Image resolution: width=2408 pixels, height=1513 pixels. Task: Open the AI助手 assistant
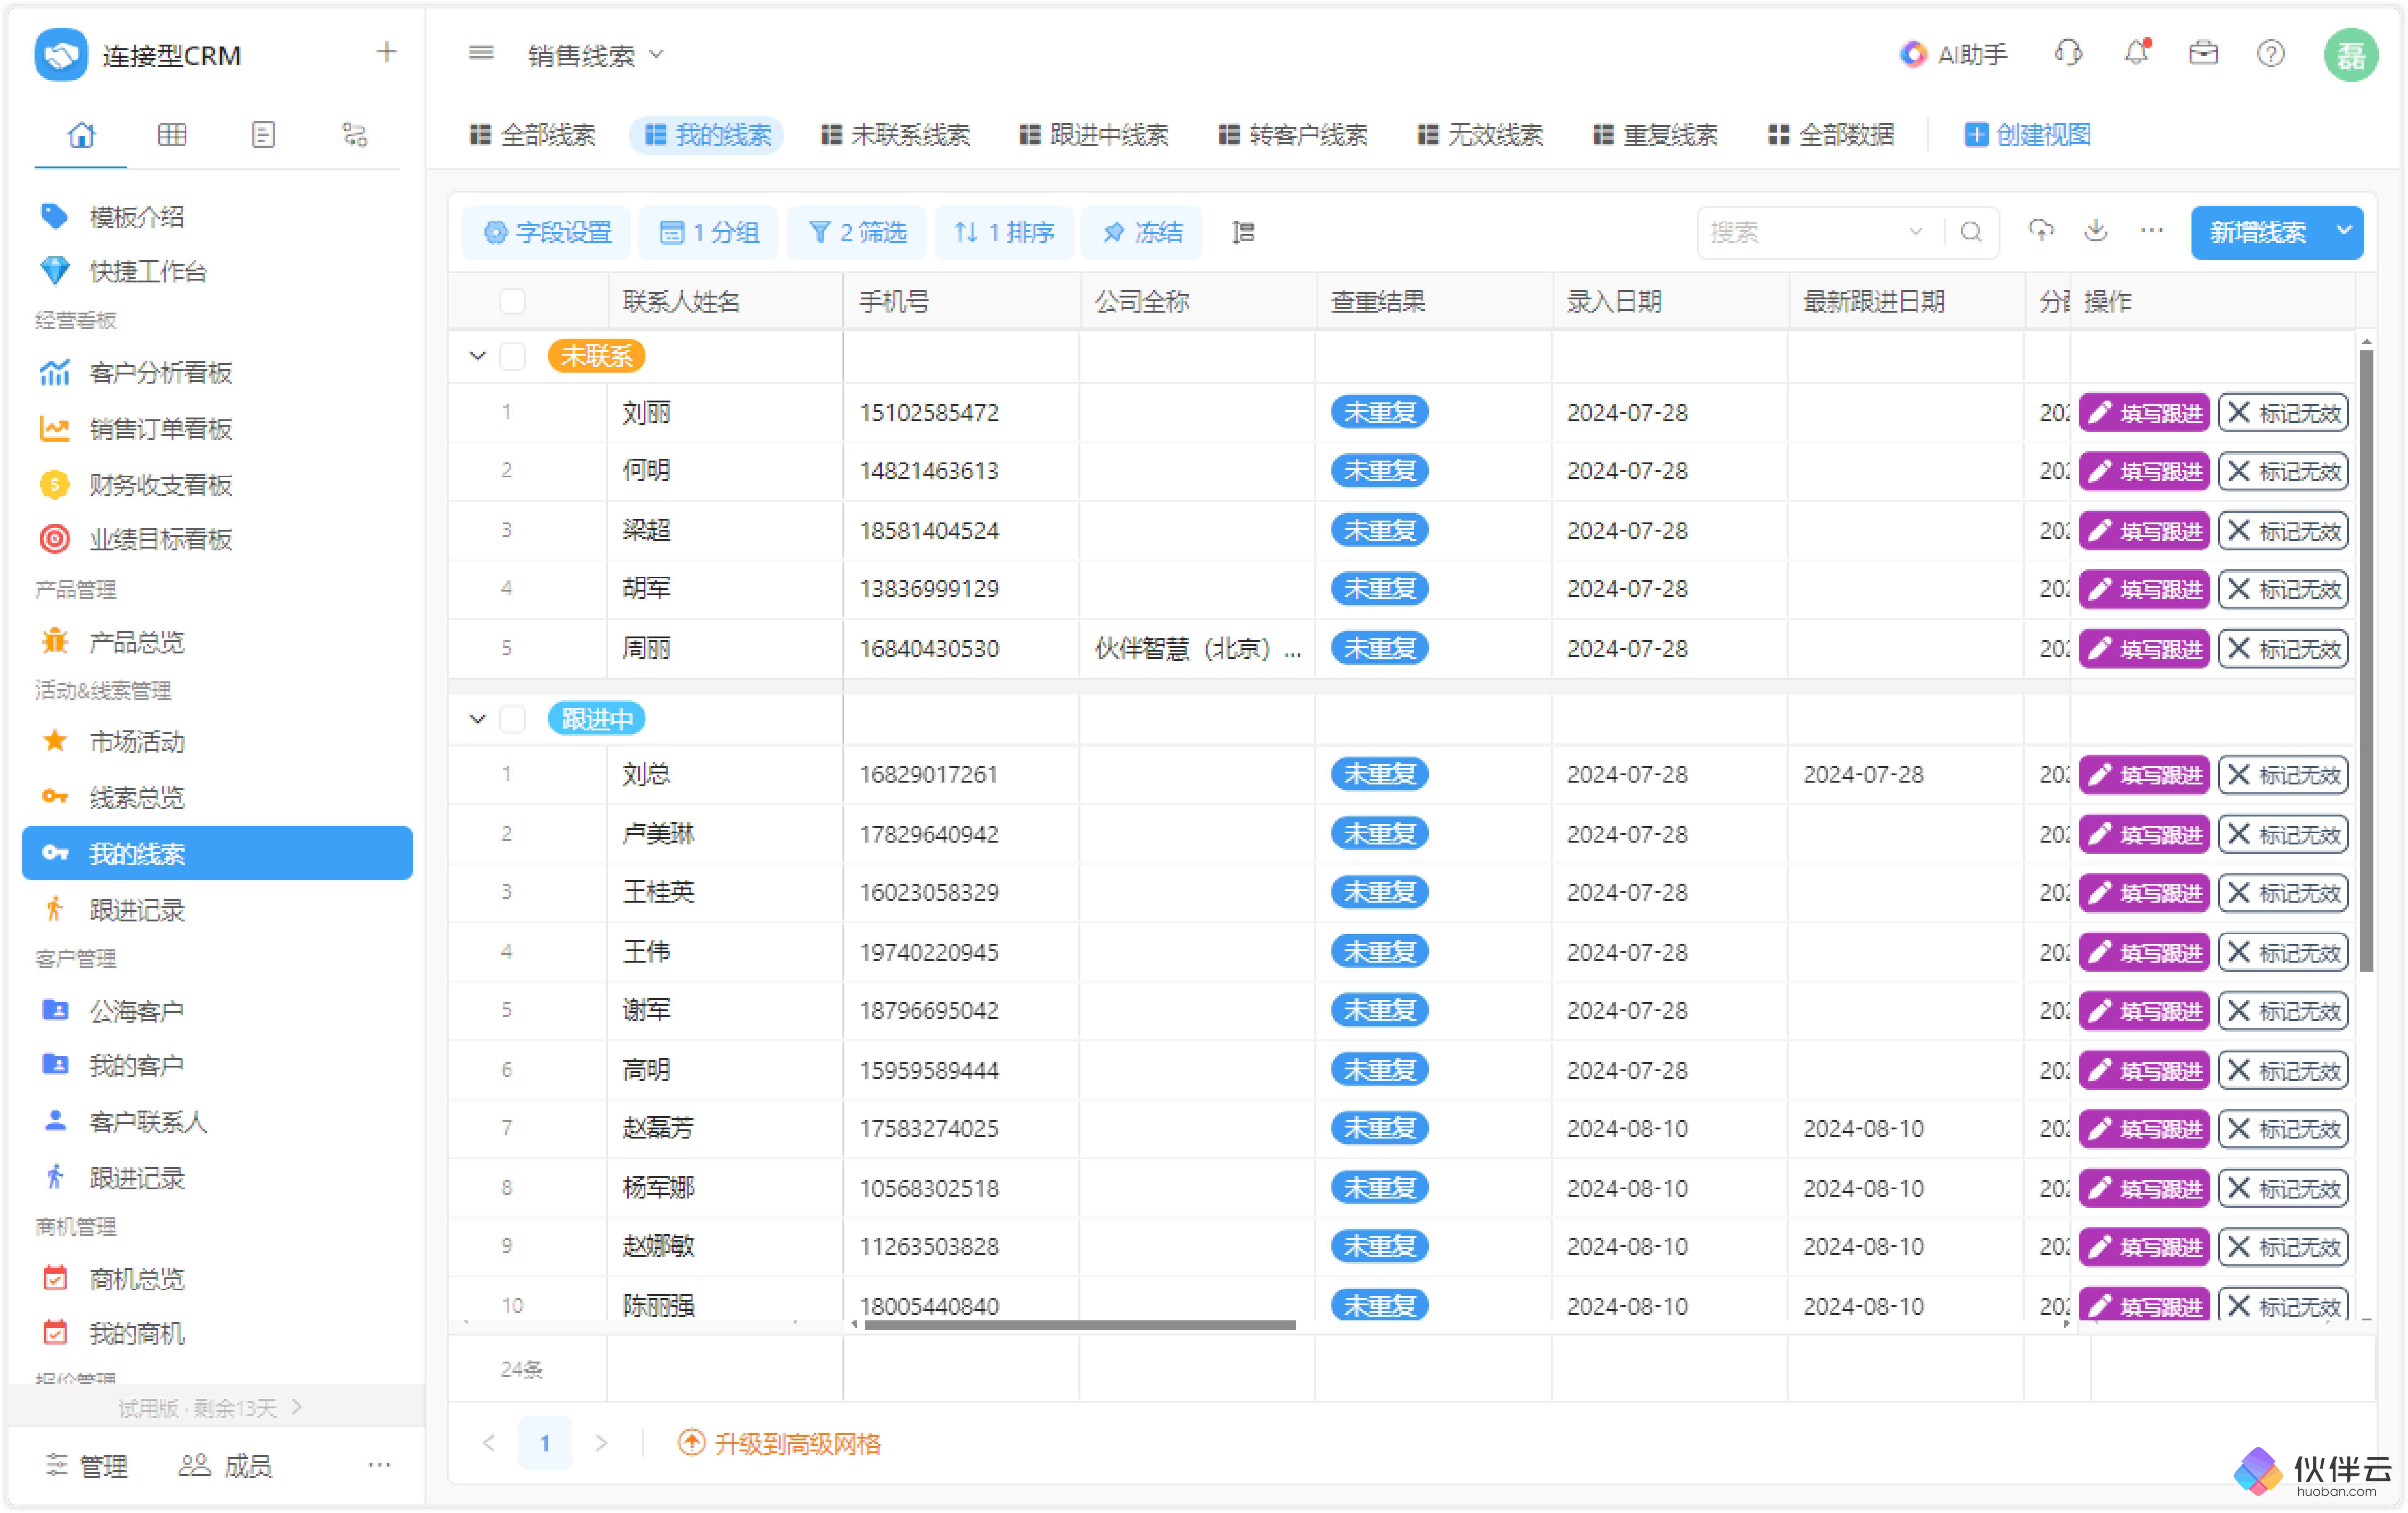[x=1953, y=54]
